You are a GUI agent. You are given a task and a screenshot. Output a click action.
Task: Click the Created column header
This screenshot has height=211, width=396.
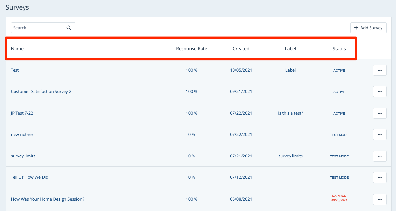(241, 49)
